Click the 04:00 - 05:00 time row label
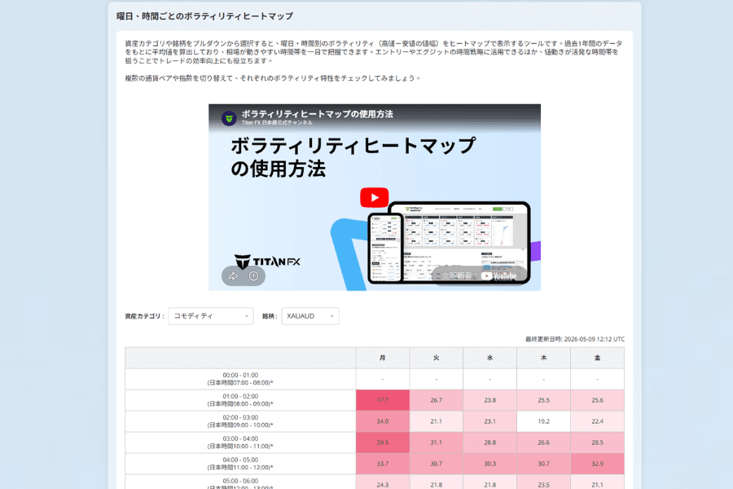The height and width of the screenshot is (489, 733). coord(240,464)
